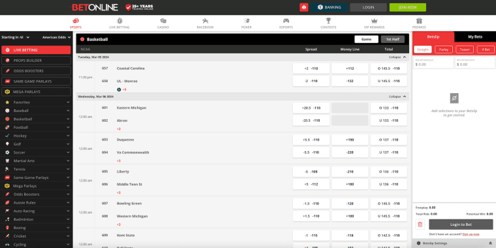Switch to 1st Half lines
The width and height of the screenshot is (496, 248).
pos(393,39)
